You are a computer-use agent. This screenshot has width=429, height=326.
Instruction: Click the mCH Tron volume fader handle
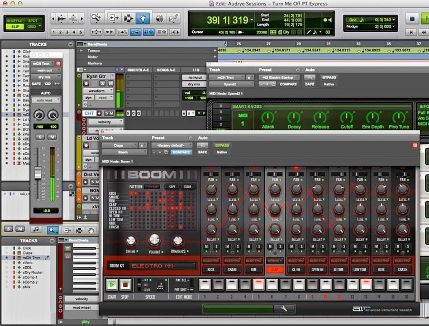coord(38,172)
